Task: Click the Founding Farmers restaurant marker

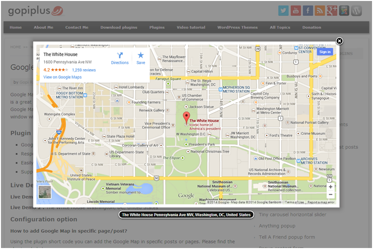Action: pos(129,102)
